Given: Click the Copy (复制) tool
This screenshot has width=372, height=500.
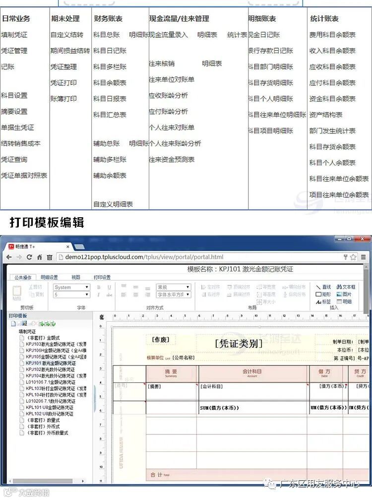Looking at the screenshot, I should 36,294.
